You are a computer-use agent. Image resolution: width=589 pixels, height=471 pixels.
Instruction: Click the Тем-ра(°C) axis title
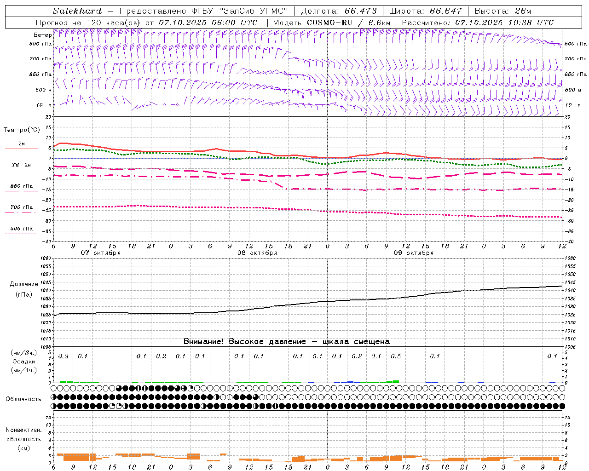click(x=22, y=130)
